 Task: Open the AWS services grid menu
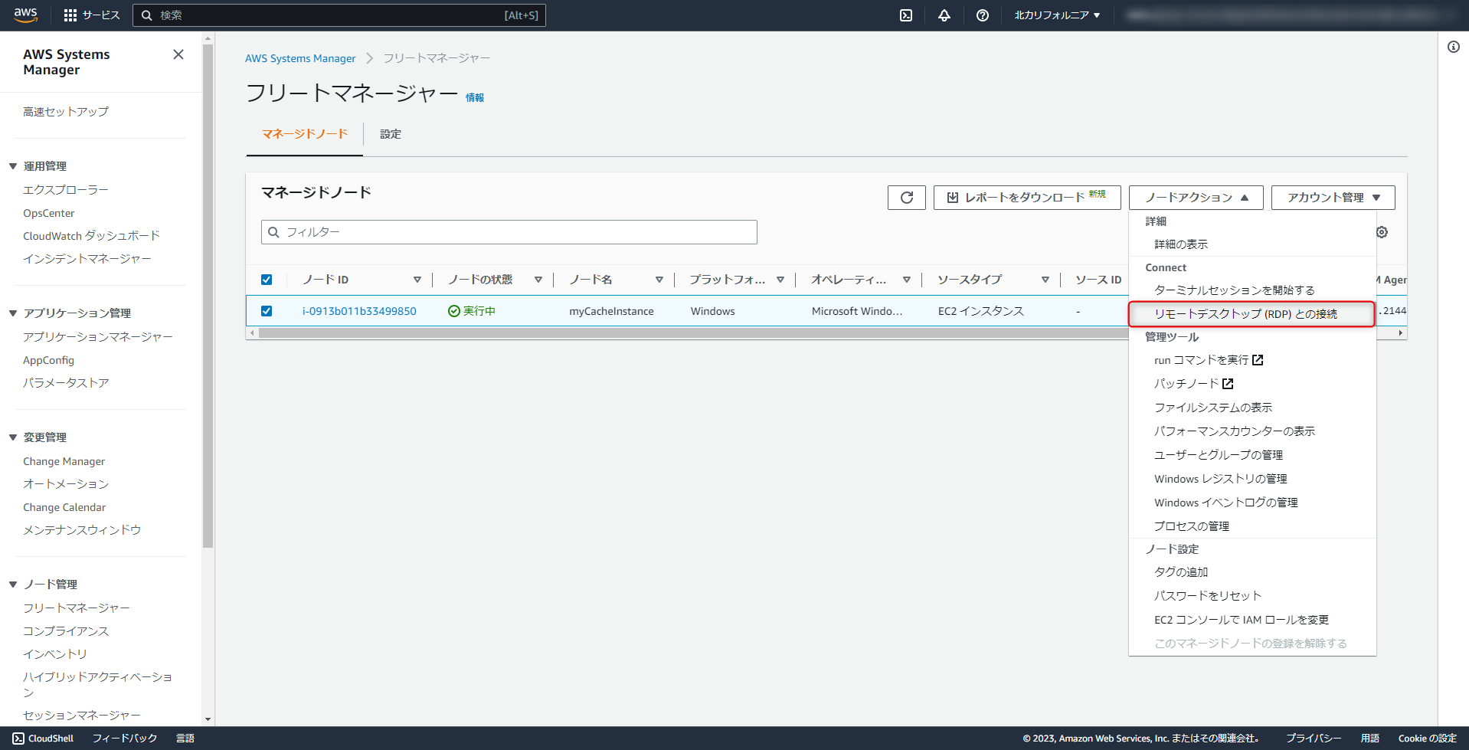tap(70, 15)
